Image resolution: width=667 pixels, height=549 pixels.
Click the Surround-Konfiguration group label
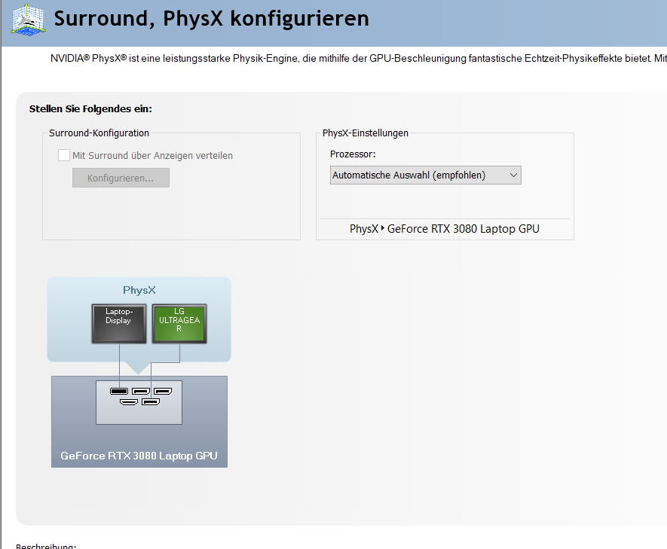[99, 133]
